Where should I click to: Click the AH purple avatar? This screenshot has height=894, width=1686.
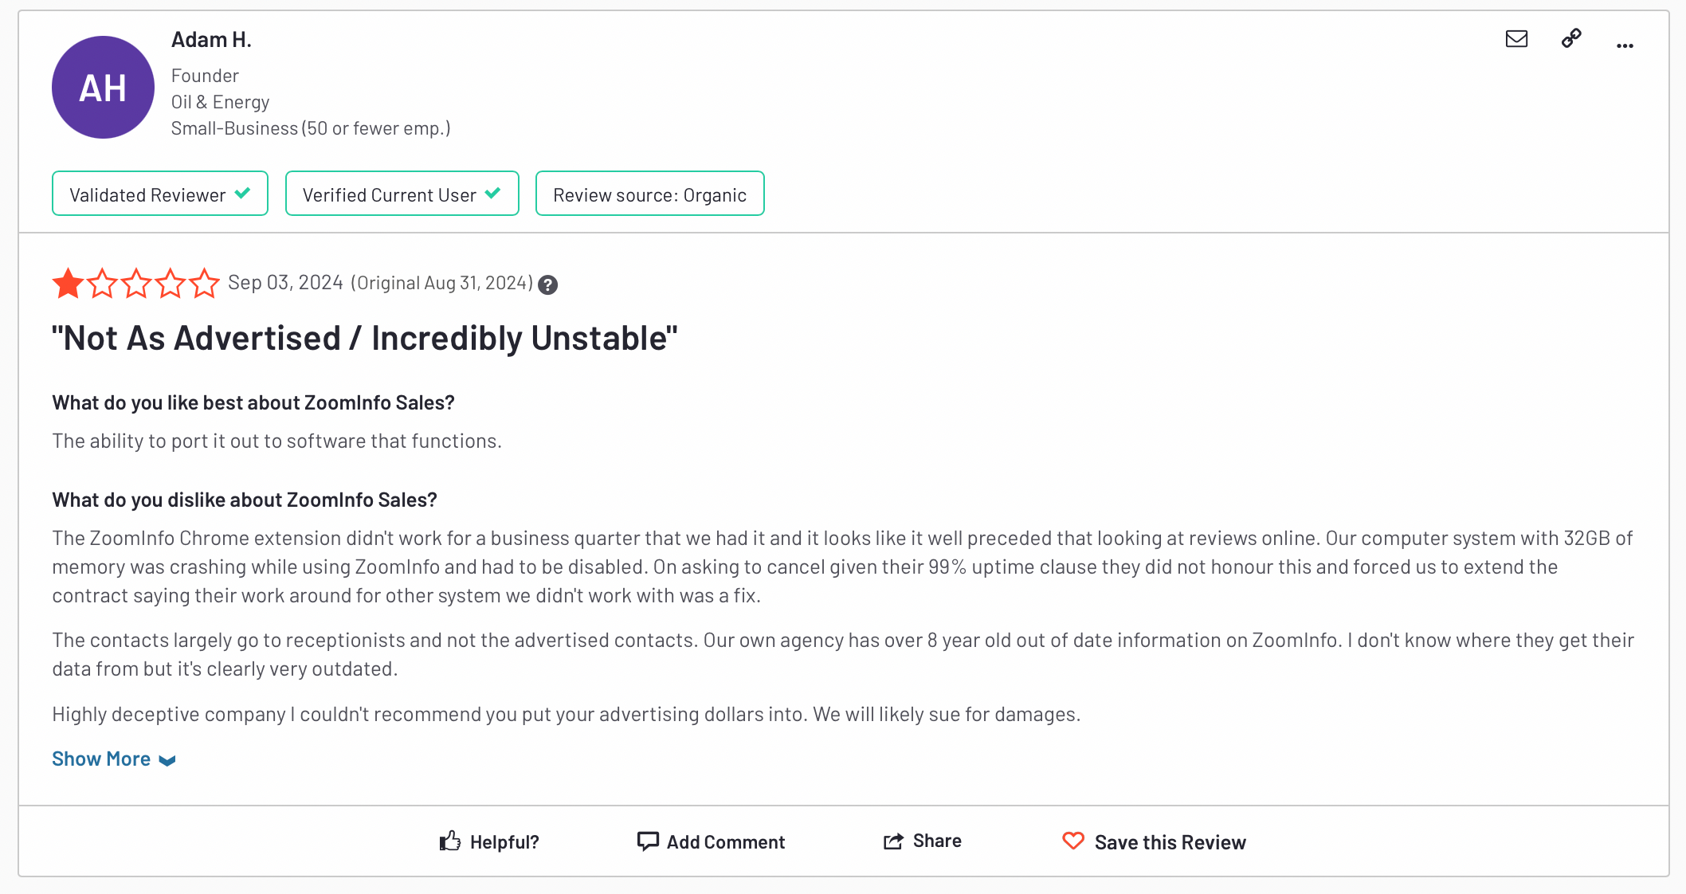[103, 87]
